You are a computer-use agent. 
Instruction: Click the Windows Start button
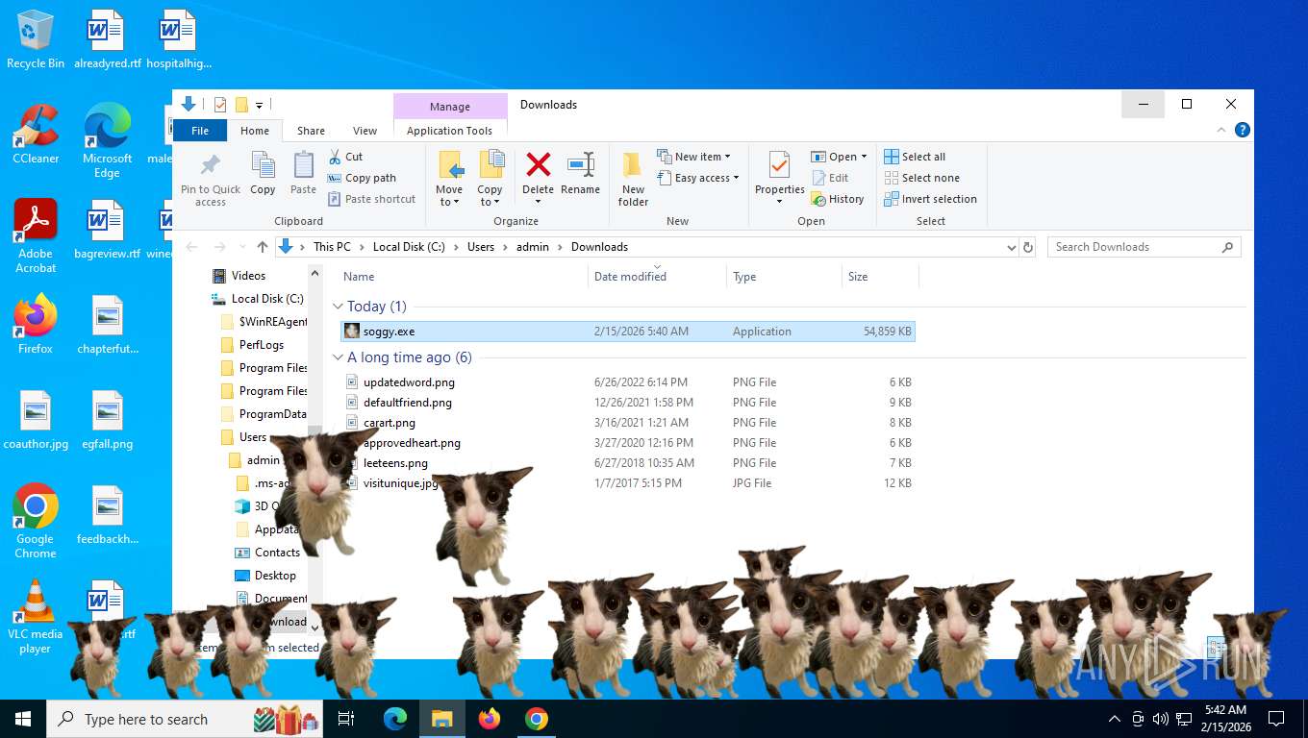click(23, 719)
